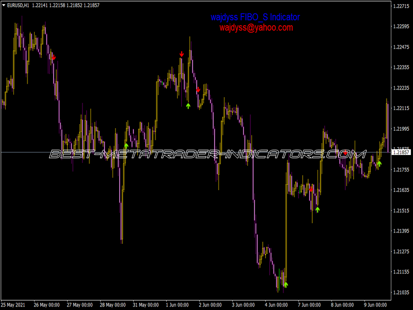Click price scale level 1.22715
413x310 pixels.
tap(401, 6)
